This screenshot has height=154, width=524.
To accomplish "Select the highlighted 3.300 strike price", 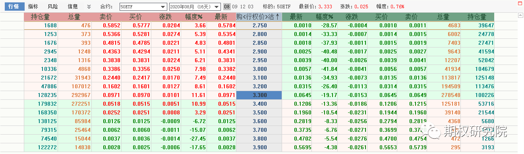I will [x=259, y=95].
